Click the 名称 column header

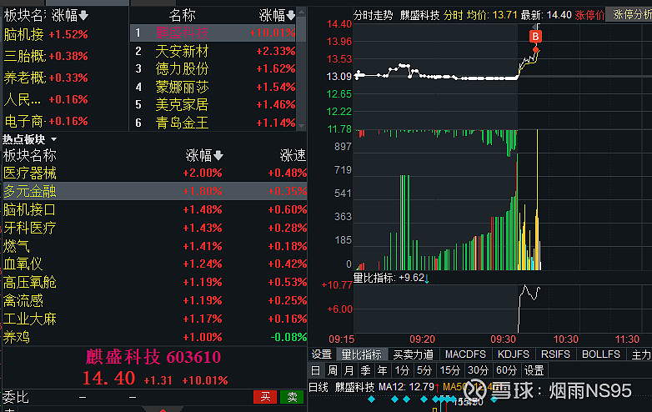(x=182, y=16)
